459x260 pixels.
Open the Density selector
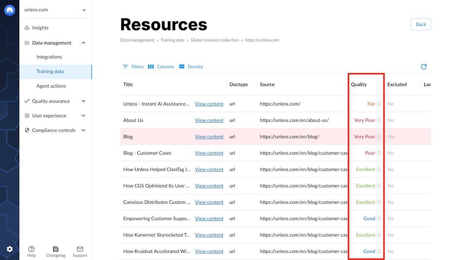[x=191, y=67]
